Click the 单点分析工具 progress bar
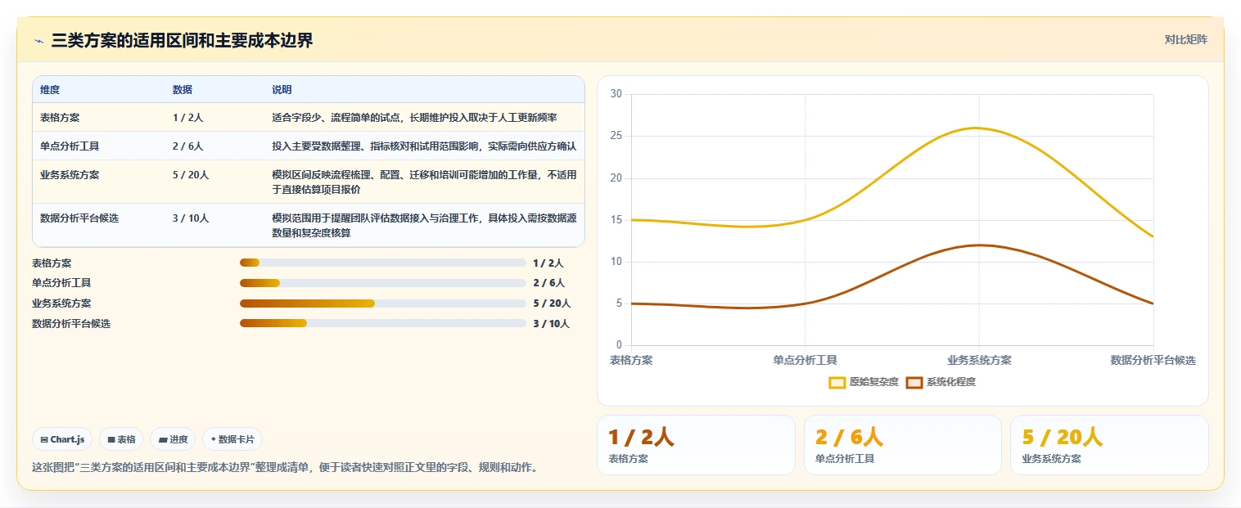The width and height of the screenshot is (1241, 508). tap(382, 283)
